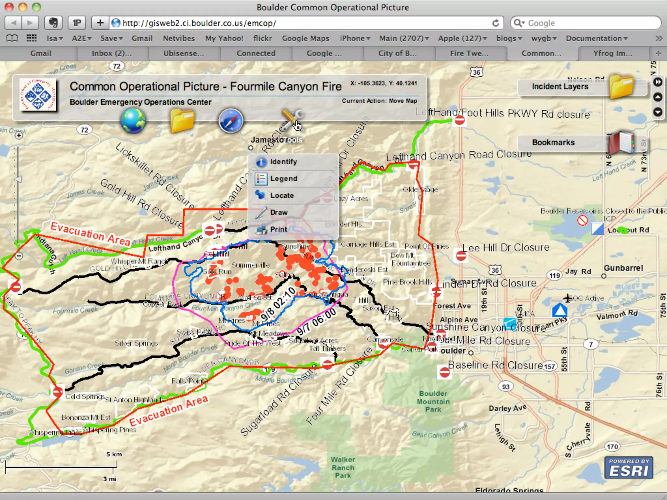Open the iPhone bookmarks dropdown
This screenshot has height=500, width=667.
(x=355, y=38)
